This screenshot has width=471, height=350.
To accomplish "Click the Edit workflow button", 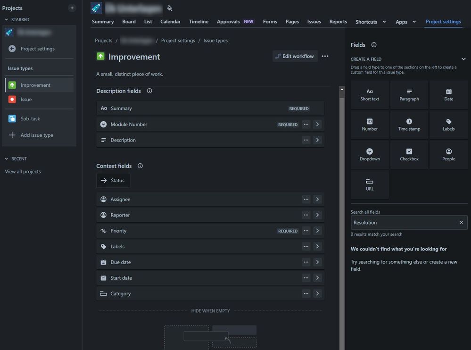I will (x=295, y=56).
